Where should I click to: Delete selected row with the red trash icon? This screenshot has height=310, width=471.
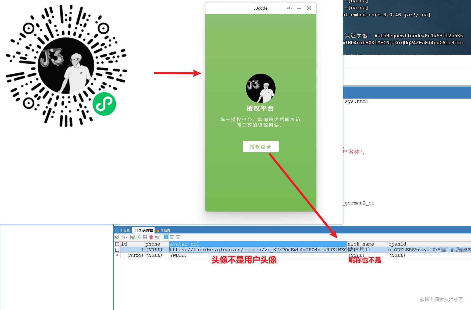click(151, 237)
